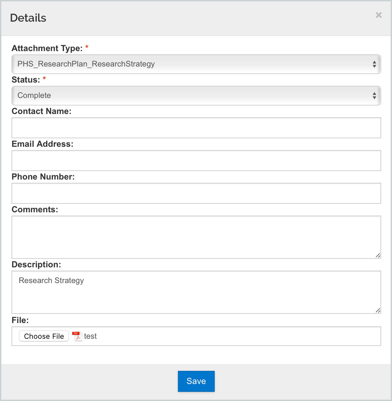Click into the Contact Name field
Image resolution: width=392 pixels, height=401 pixels.
click(x=196, y=128)
